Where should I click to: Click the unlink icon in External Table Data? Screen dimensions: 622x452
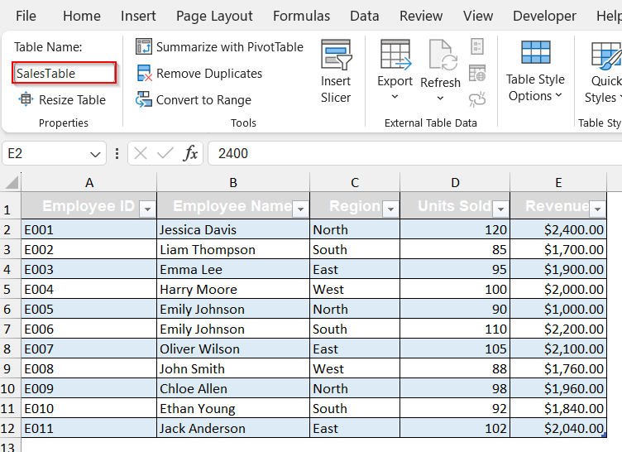click(x=477, y=99)
